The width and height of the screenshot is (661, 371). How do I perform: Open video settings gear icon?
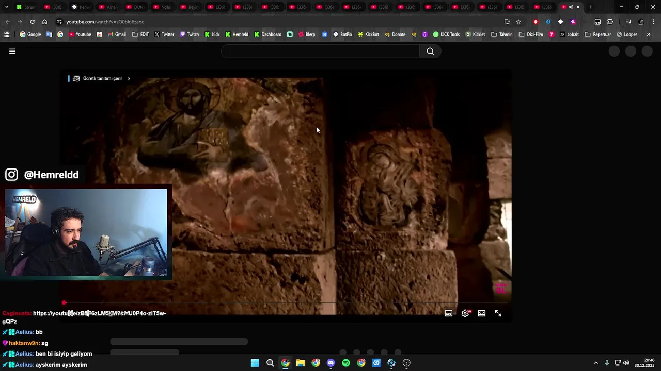click(465, 313)
